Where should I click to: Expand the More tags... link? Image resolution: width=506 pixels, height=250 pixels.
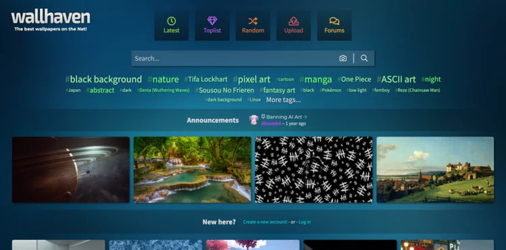click(283, 100)
